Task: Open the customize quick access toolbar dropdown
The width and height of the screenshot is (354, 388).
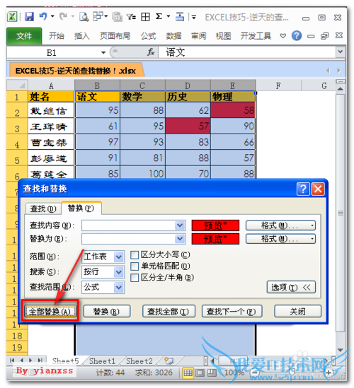Action: [x=194, y=18]
